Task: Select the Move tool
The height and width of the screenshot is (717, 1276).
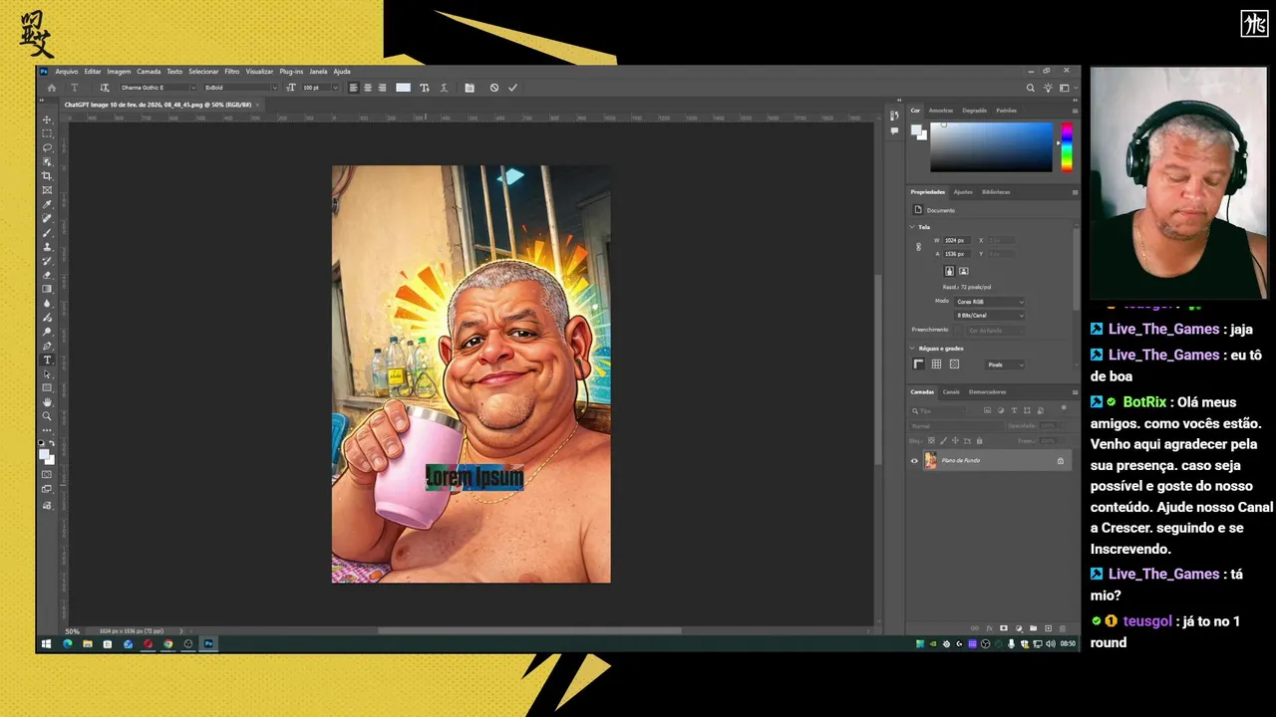Action: [x=47, y=119]
